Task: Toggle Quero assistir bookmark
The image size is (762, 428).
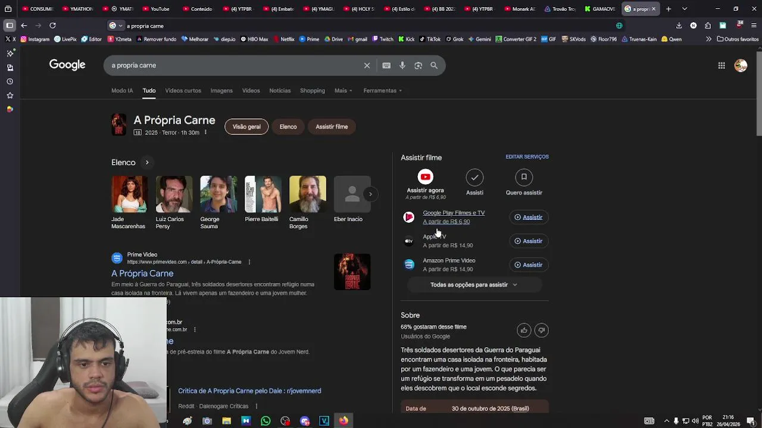Action: (x=524, y=177)
